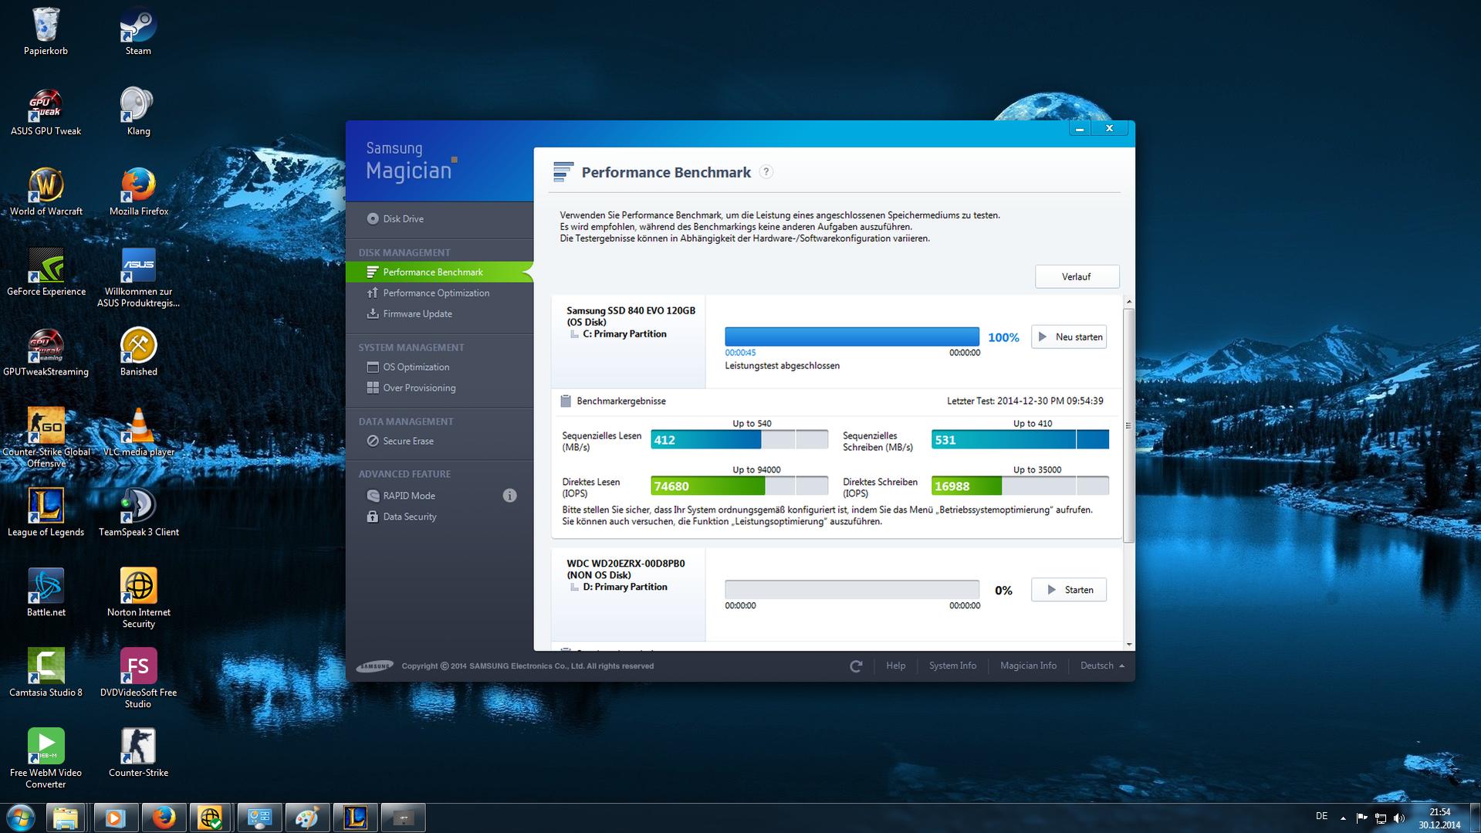Open Magician Info

(1028, 666)
